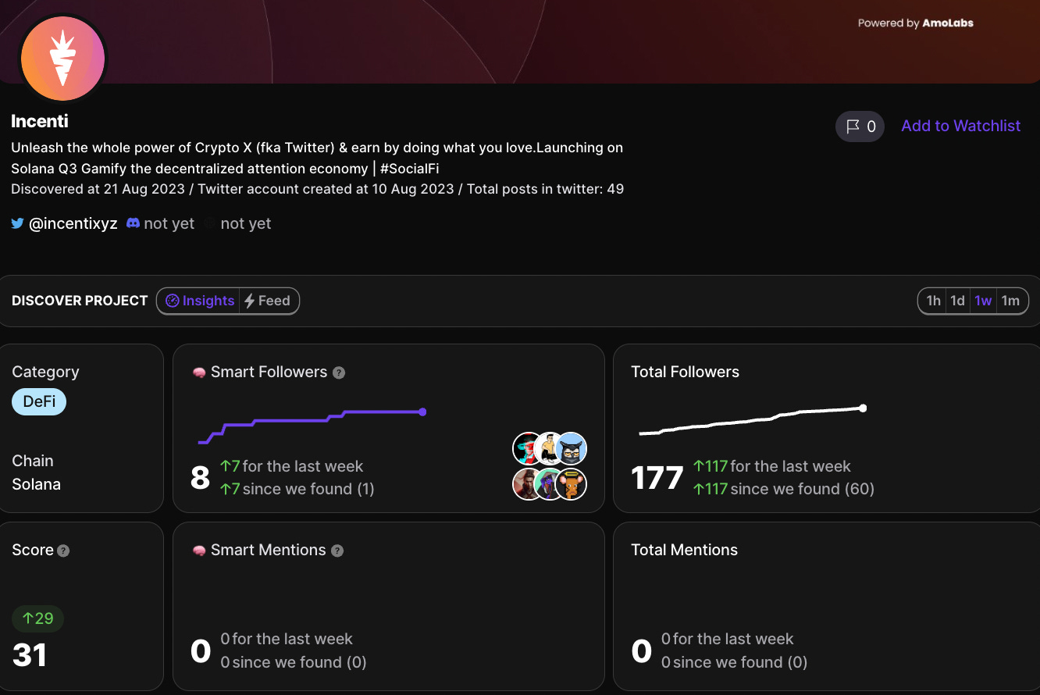Viewport: 1040px width, 695px height.
Task: Click the score value 31
Action: tap(30, 654)
